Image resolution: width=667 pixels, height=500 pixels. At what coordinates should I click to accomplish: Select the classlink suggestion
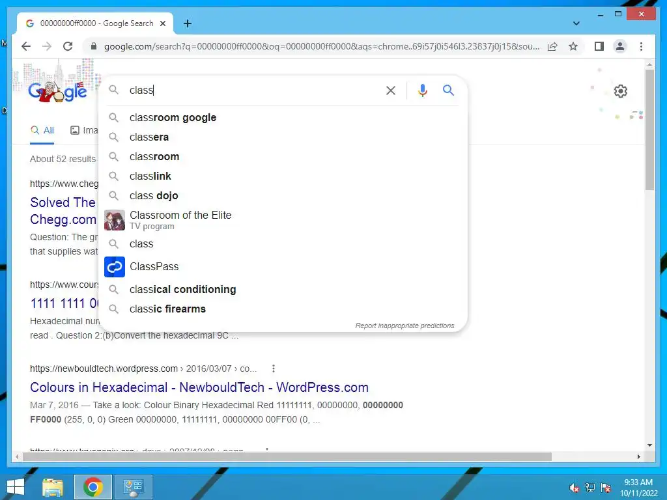pyautogui.click(x=283, y=176)
